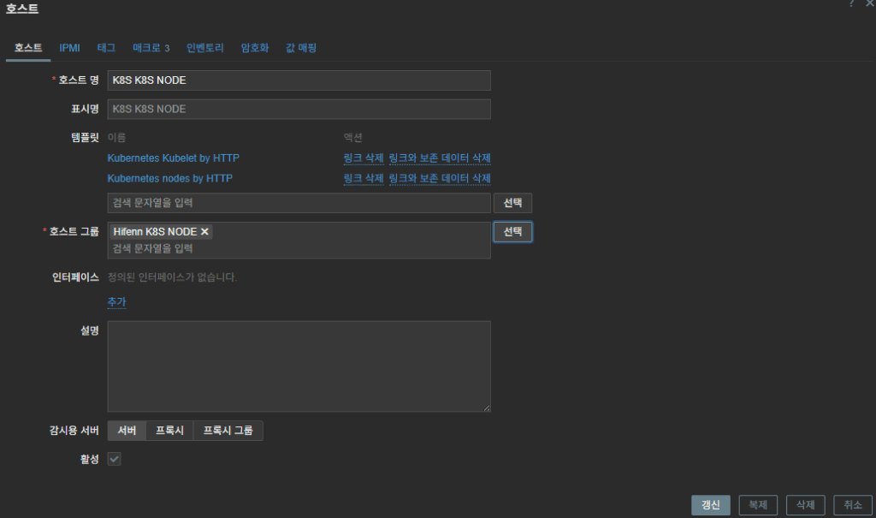The height and width of the screenshot is (518, 876).
Task: Click the help question mark icon
Action: pyautogui.click(x=851, y=4)
